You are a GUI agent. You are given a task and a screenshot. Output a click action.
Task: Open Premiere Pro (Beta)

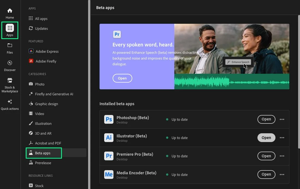tap(266, 156)
